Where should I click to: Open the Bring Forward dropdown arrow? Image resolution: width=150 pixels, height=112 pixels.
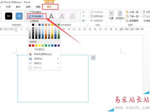coord(141,12)
